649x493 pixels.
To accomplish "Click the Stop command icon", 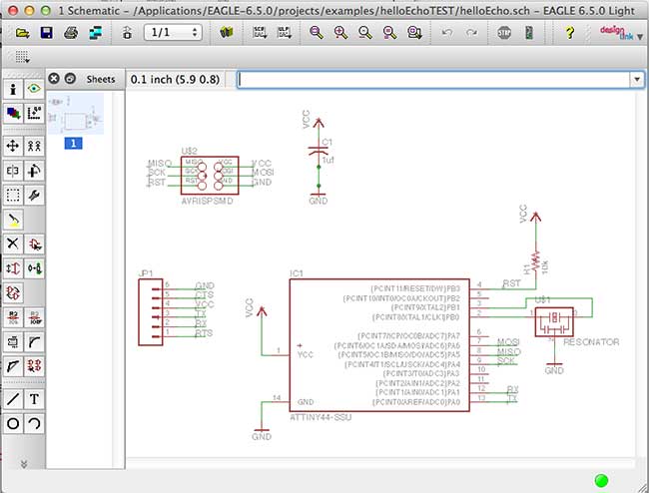I will tap(504, 33).
